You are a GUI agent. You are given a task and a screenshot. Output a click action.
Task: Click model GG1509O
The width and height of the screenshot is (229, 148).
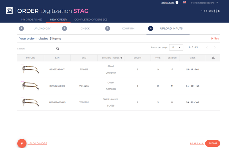111,89
